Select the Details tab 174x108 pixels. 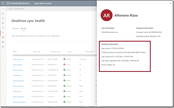pos(23,28)
